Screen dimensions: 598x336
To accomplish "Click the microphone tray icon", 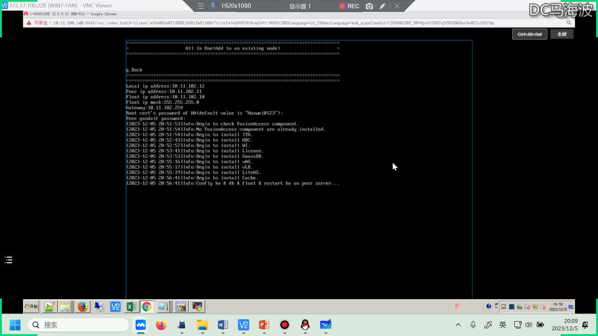I will (473, 325).
